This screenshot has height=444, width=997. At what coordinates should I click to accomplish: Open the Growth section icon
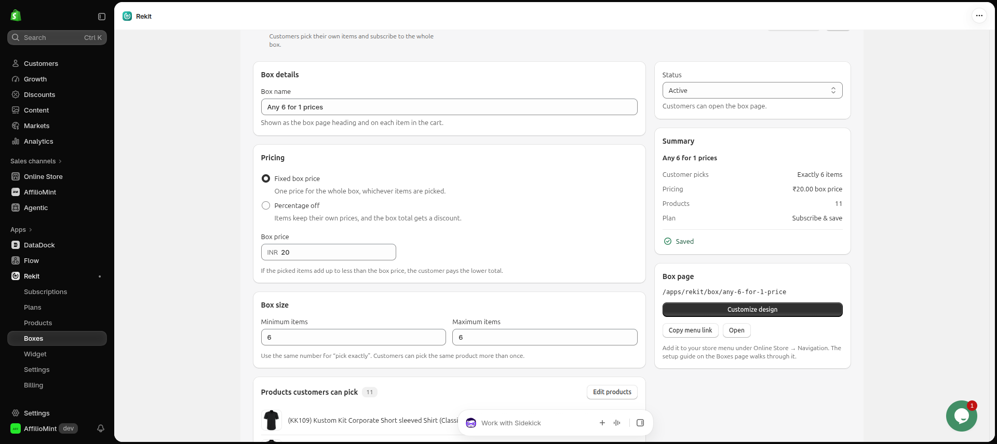click(x=16, y=79)
